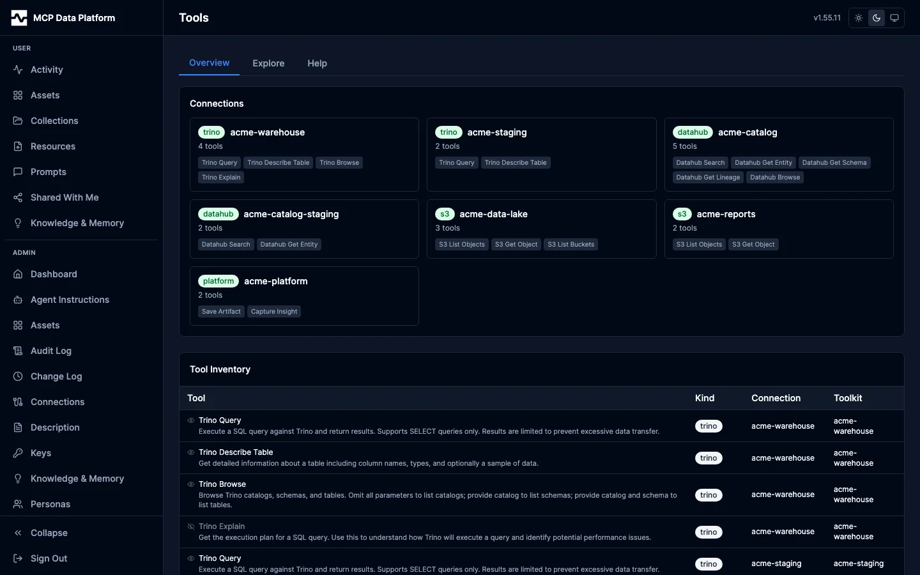Enable light theme mode
Viewport: 920px width, 575px height.
(x=858, y=18)
